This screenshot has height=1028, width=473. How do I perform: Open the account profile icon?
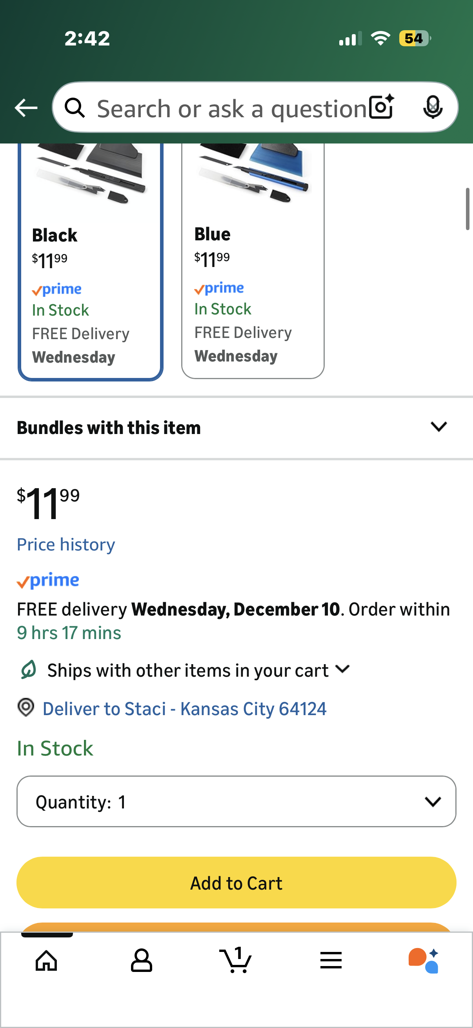(141, 960)
